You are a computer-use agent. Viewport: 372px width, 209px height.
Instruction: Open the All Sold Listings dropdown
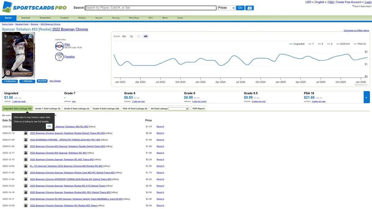pyautogui.click(x=179, y=109)
